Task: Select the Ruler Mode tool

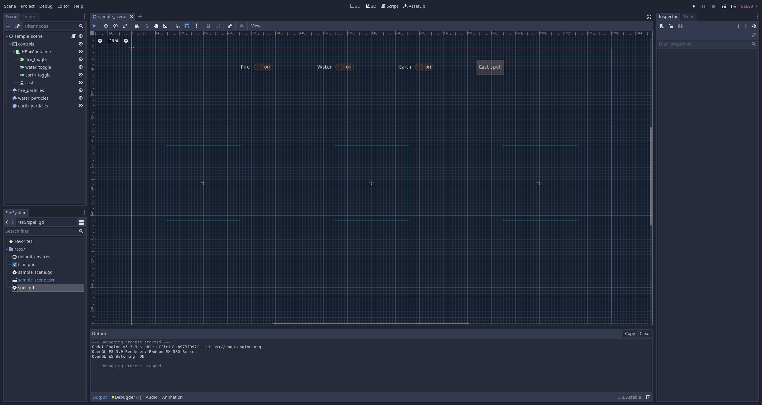Action: [x=165, y=26]
